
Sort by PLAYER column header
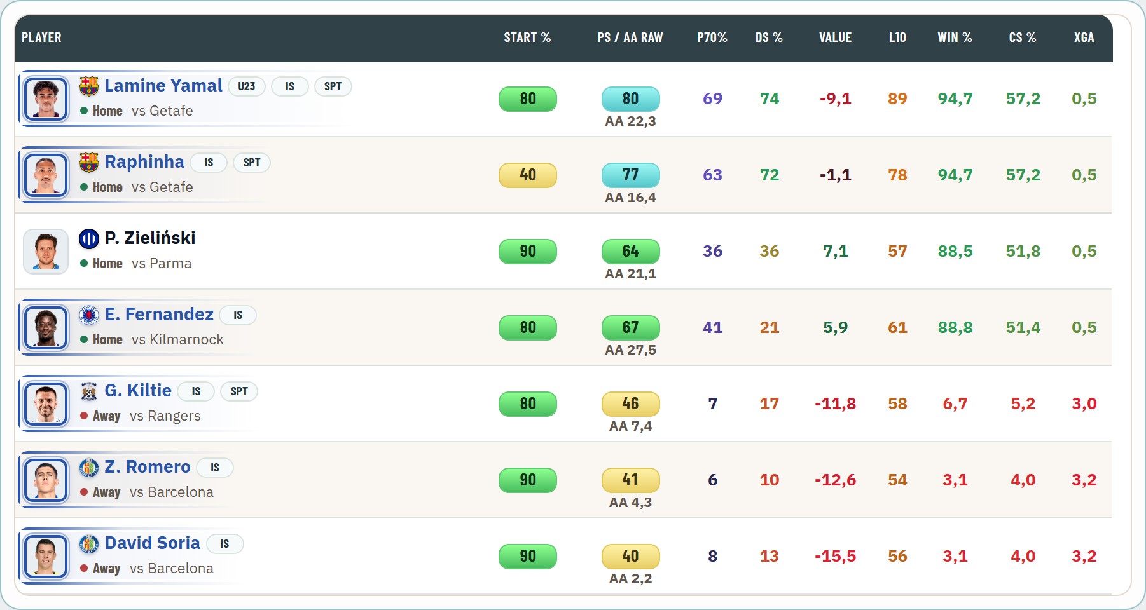[x=41, y=37]
